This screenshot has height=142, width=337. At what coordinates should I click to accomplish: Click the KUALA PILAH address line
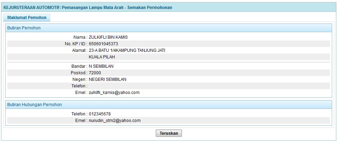coord(102,57)
